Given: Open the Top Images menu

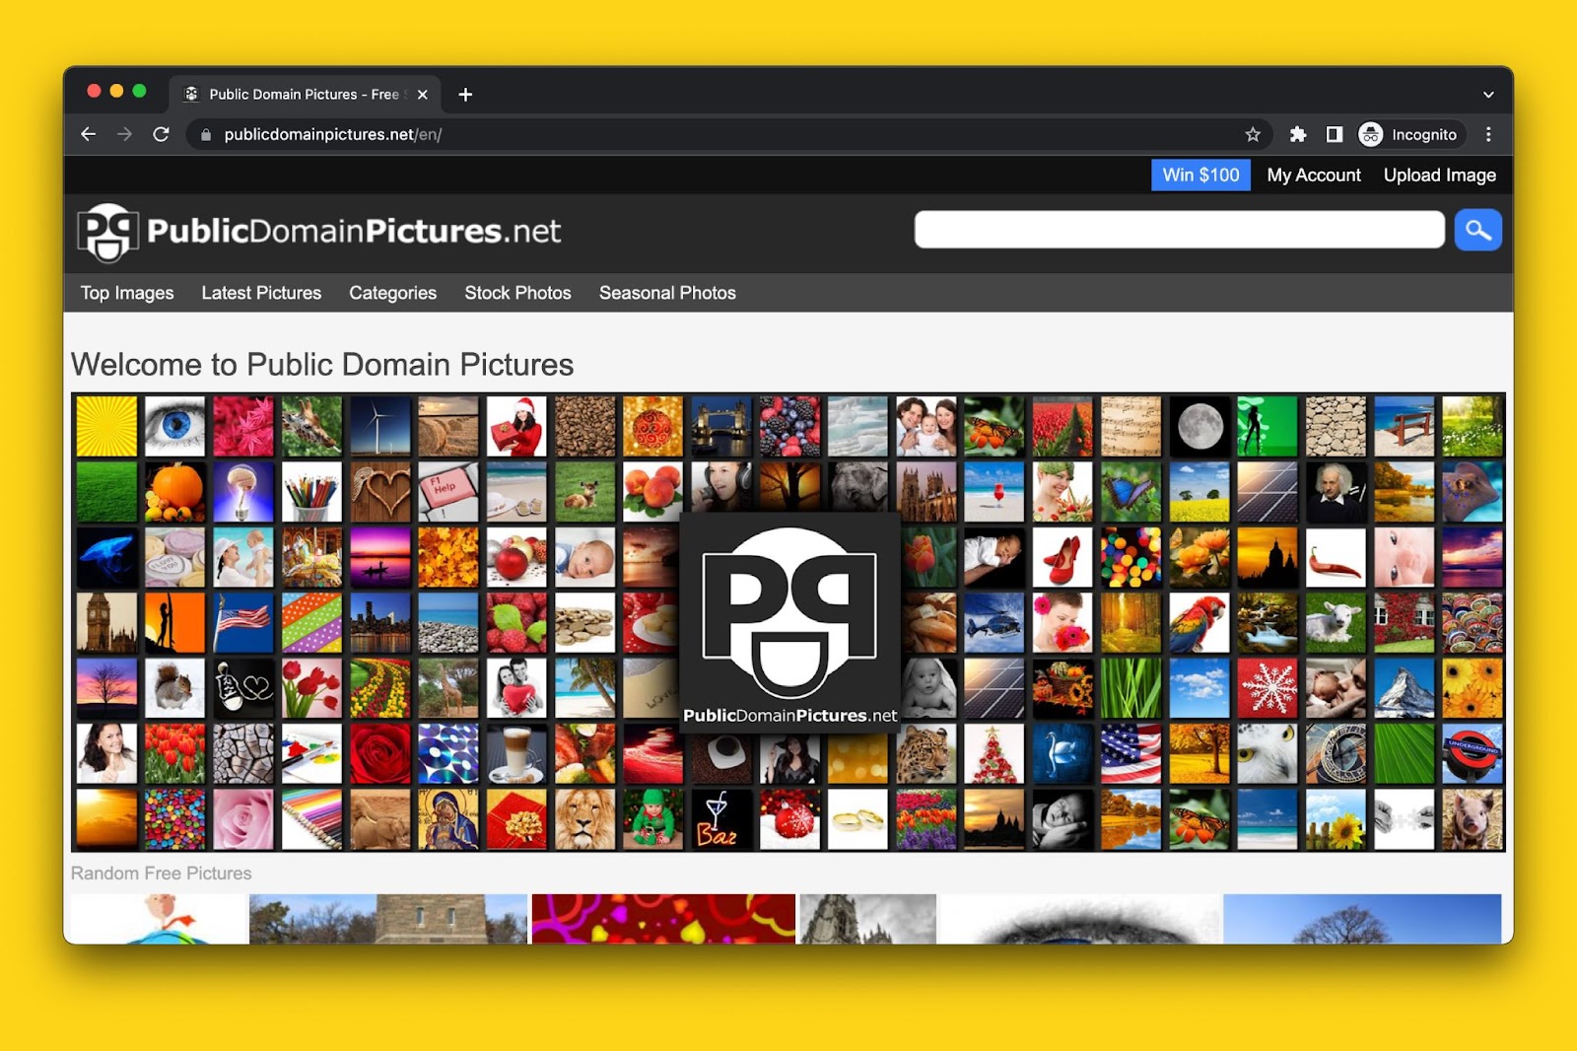Looking at the screenshot, I should (x=127, y=293).
